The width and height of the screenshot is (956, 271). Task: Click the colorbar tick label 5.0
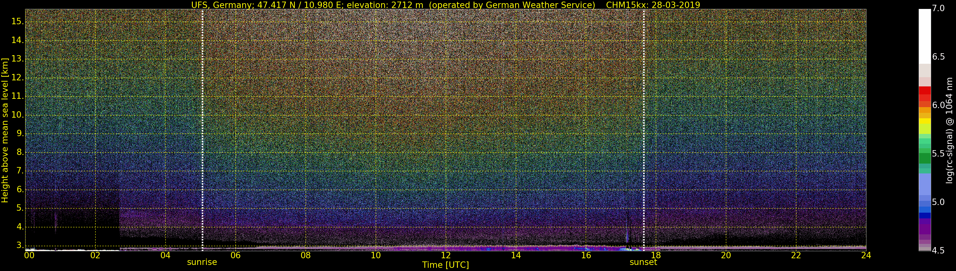938,202
